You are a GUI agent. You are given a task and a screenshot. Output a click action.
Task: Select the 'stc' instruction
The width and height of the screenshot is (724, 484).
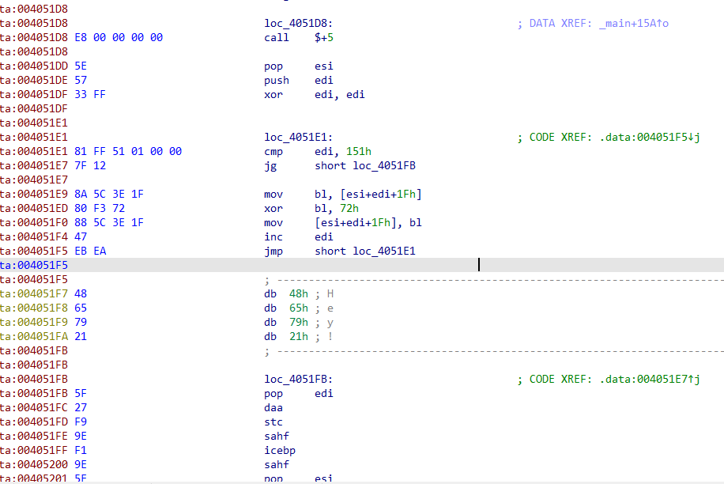pyautogui.click(x=273, y=422)
